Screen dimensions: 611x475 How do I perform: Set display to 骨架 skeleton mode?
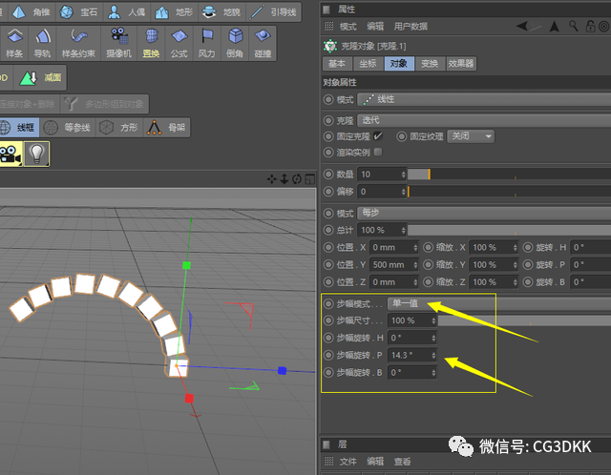(x=167, y=127)
